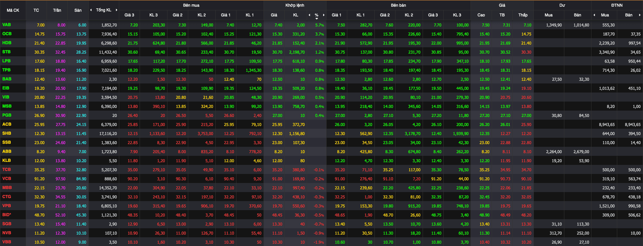The image size is (643, 246).
Task: Open the BAB stock symbol
Action: [7, 79]
